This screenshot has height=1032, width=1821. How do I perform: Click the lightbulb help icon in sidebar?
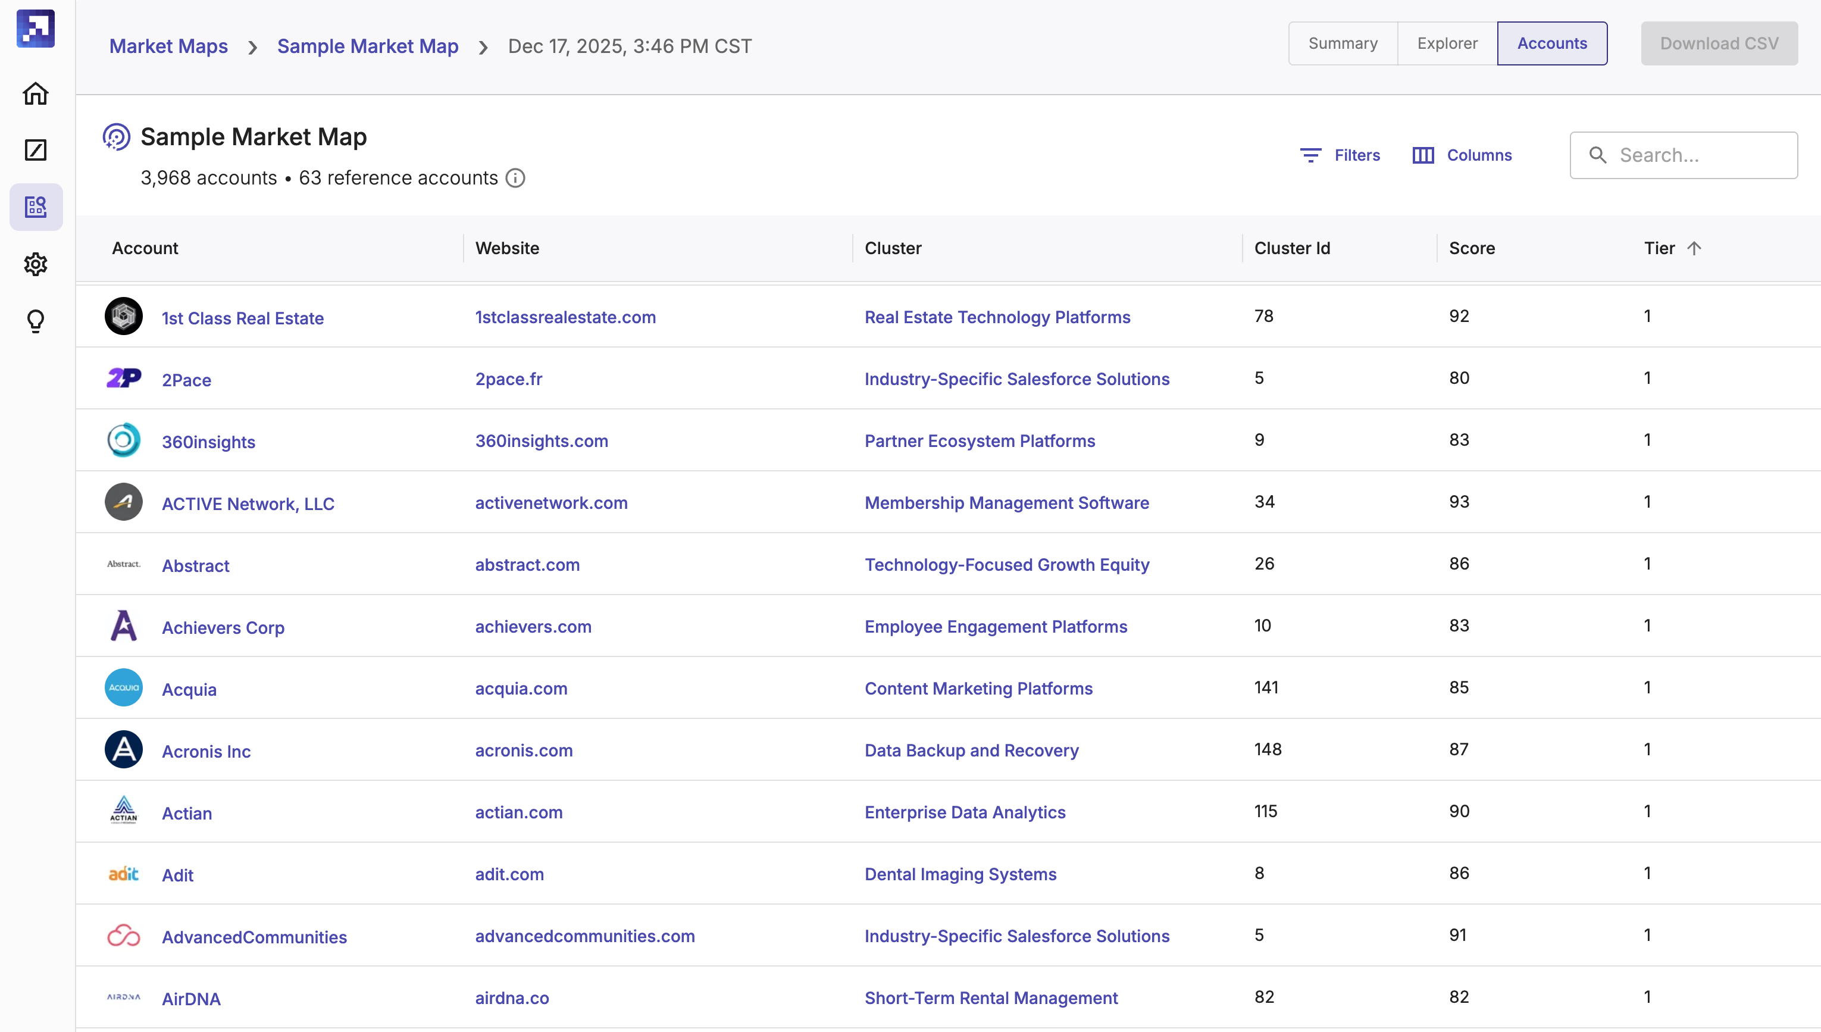click(36, 321)
